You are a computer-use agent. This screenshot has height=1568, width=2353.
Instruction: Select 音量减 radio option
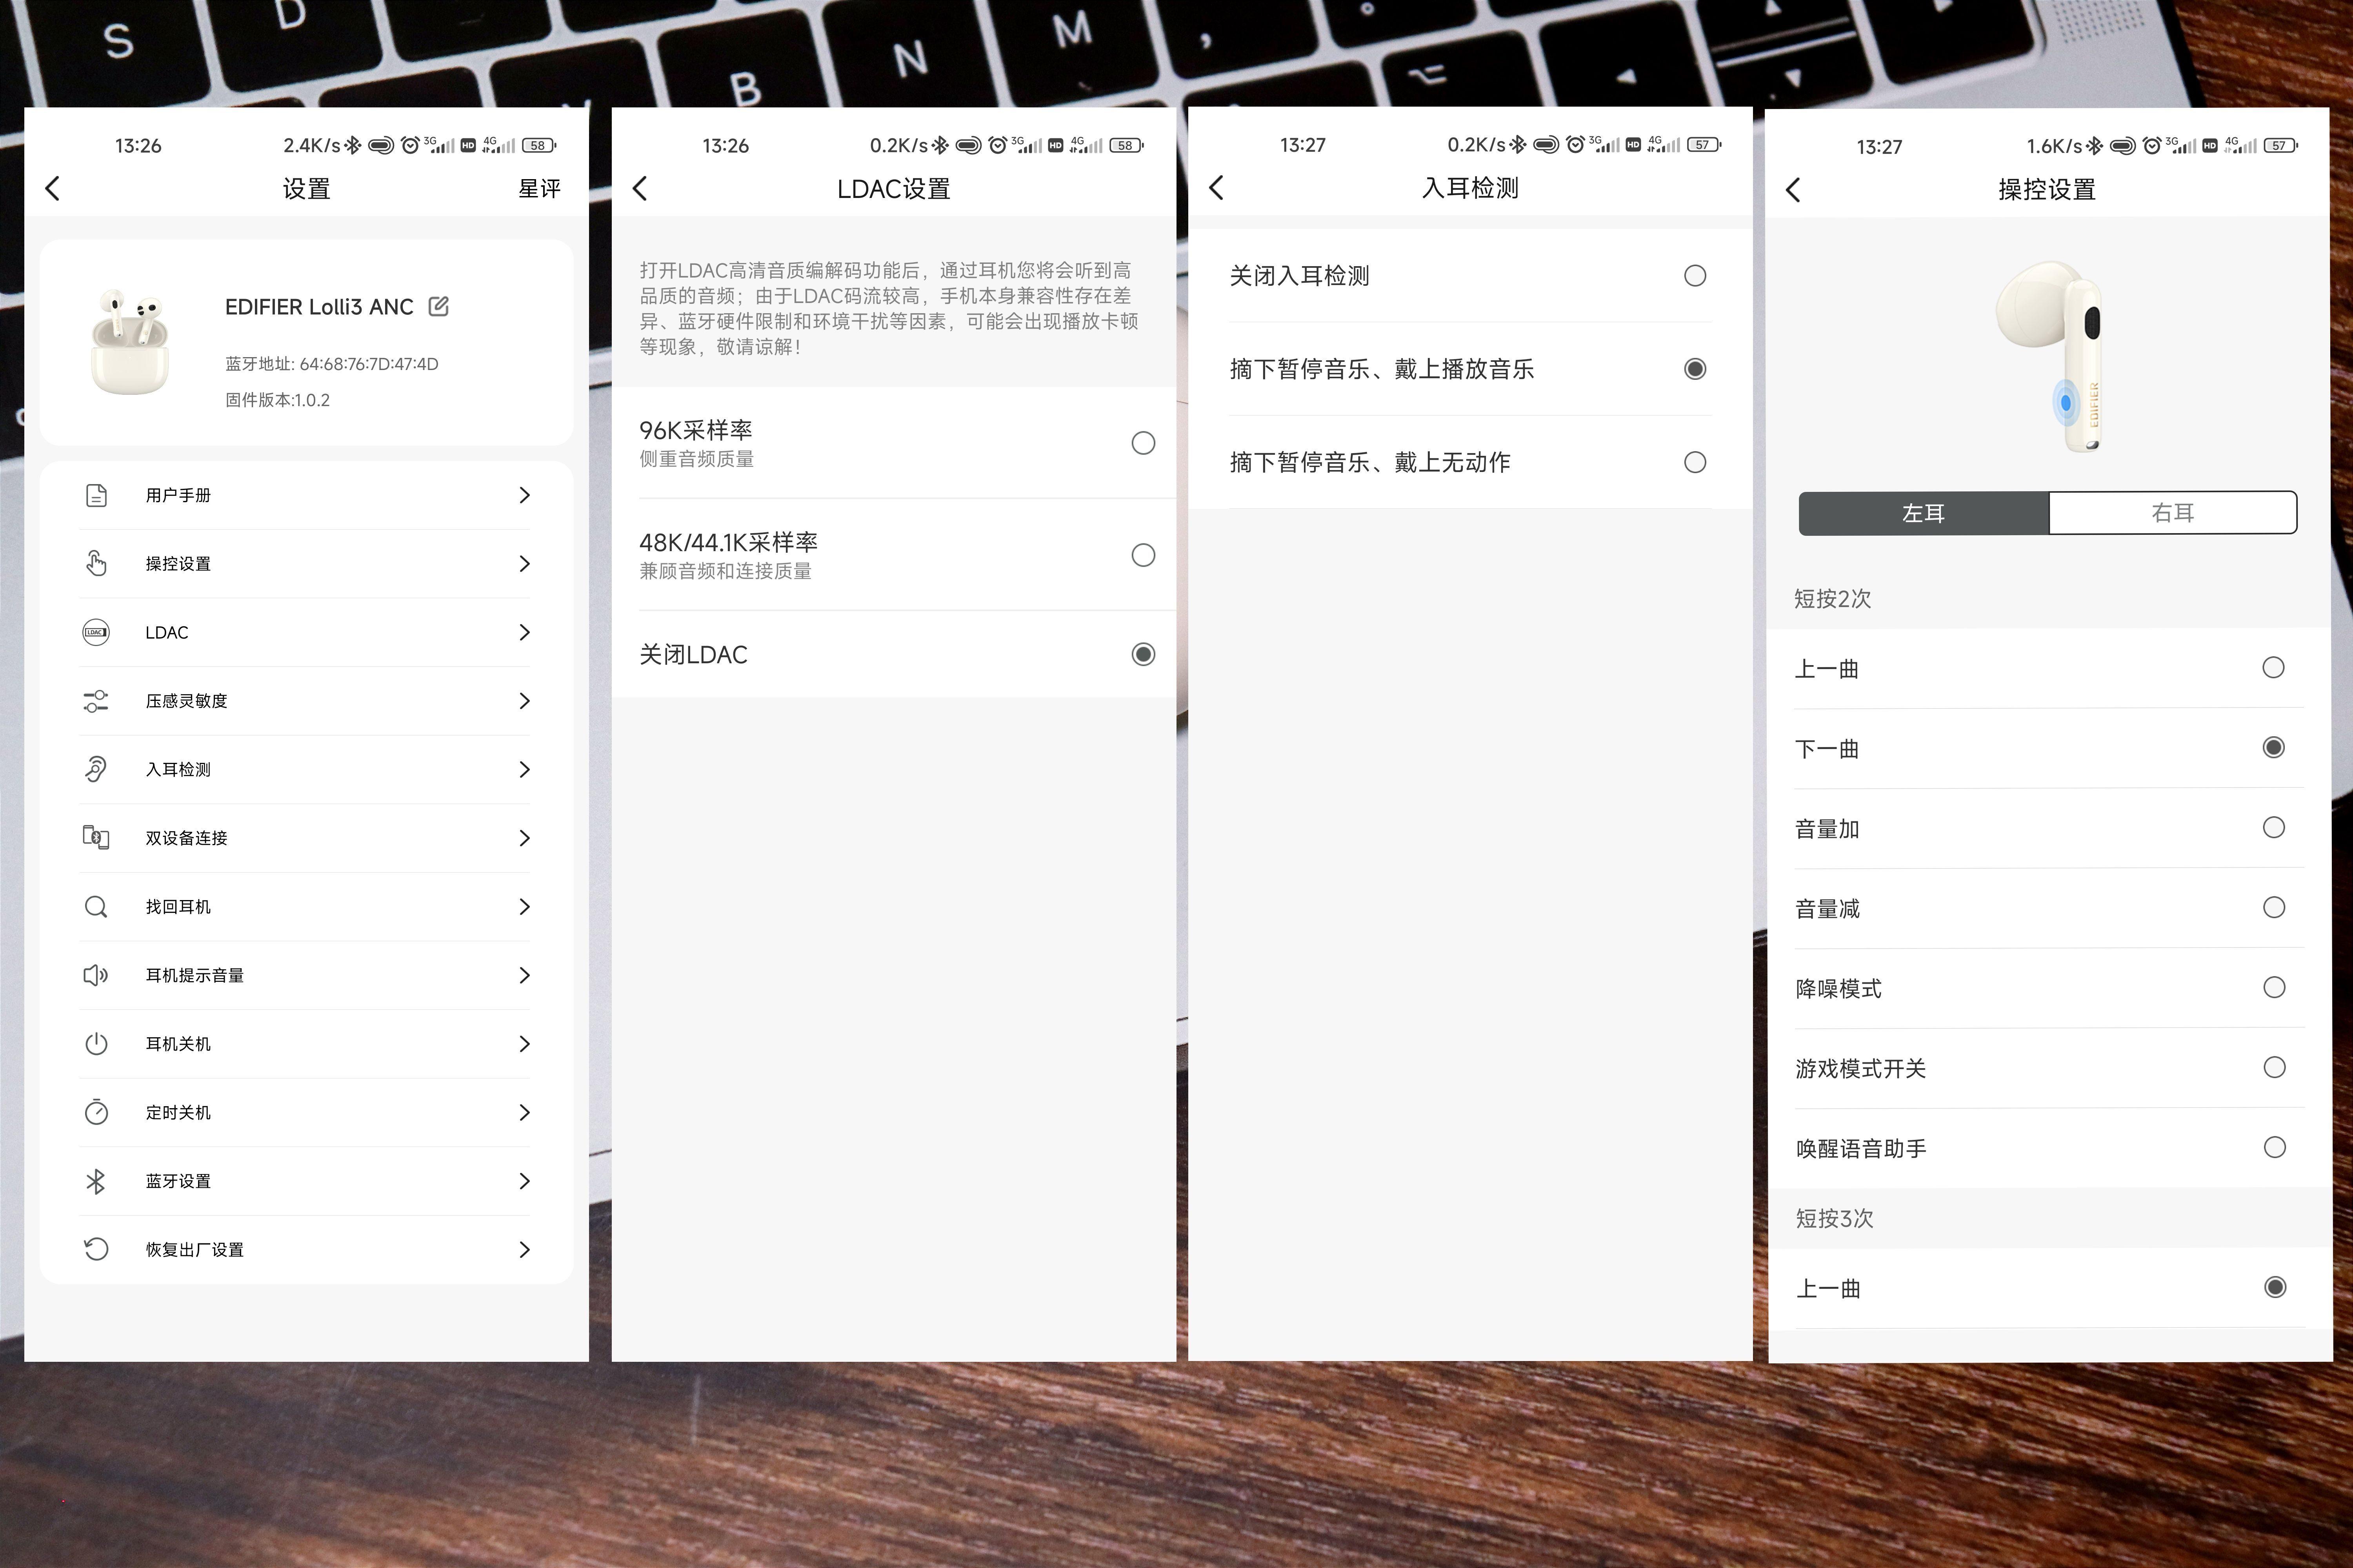2274,907
